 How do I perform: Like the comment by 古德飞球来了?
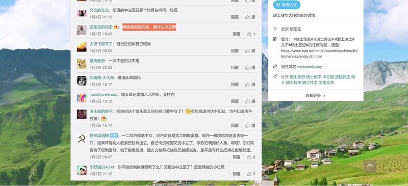[x=250, y=51]
